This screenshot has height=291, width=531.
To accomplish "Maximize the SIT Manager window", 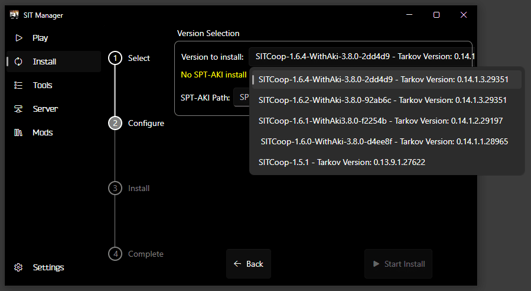I will [436, 15].
